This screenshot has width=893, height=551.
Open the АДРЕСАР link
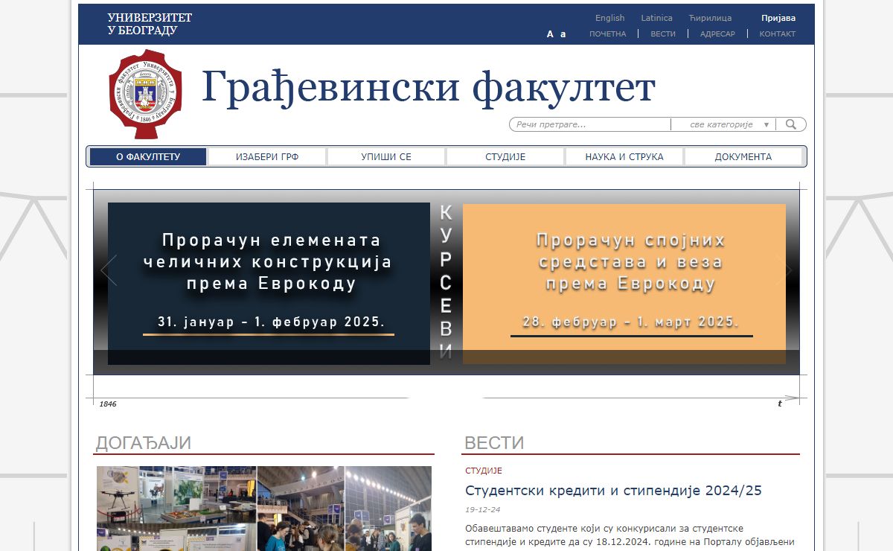[717, 34]
